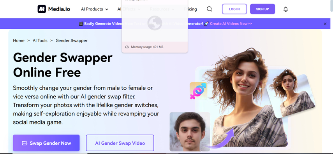Image resolution: width=333 pixels, height=154 pixels.
Task: Click the gender symbols icon
Action: point(198,91)
